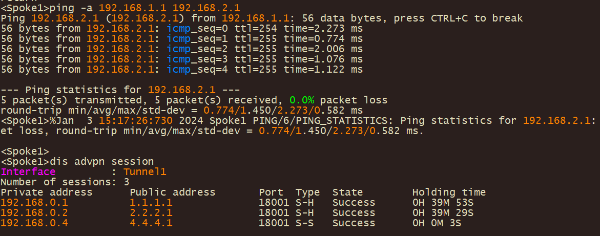Click the Holding time column header

coord(449,192)
